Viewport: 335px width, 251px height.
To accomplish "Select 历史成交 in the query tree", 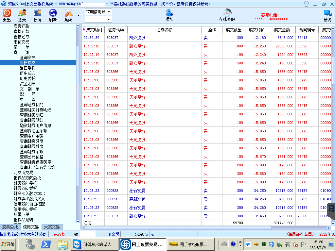I will (28, 73).
